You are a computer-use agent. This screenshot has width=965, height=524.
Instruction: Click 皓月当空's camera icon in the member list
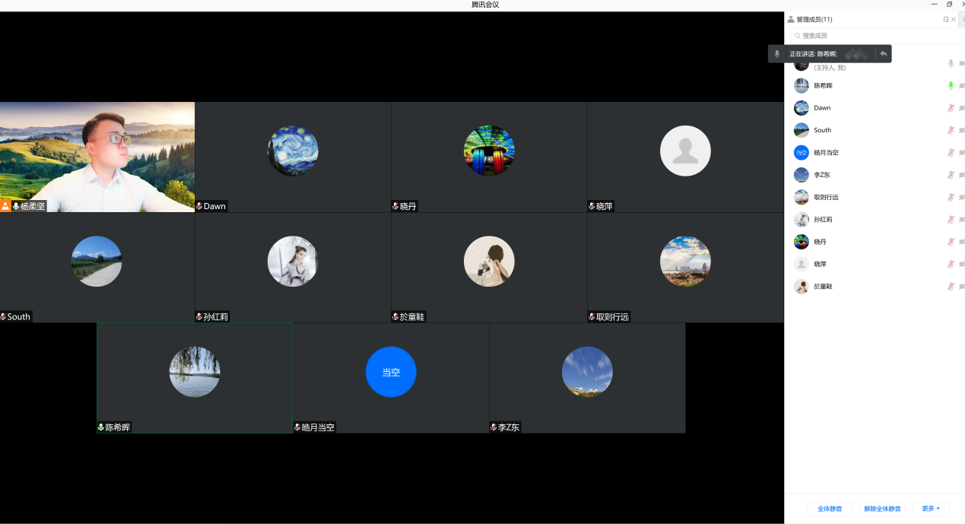pyautogui.click(x=962, y=153)
